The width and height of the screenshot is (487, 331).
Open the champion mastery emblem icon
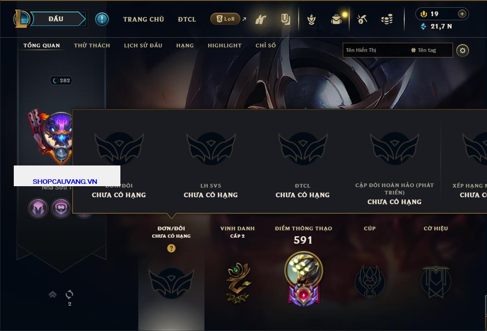click(303, 278)
